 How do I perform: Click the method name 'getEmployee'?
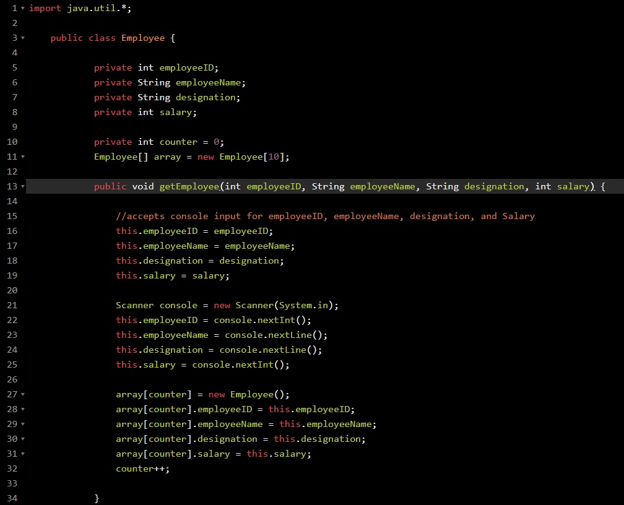point(189,186)
